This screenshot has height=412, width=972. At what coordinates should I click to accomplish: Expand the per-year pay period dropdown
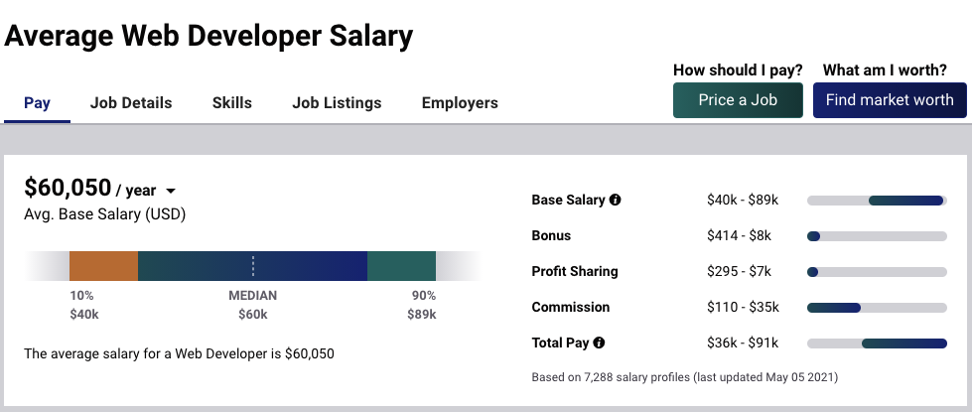(171, 192)
